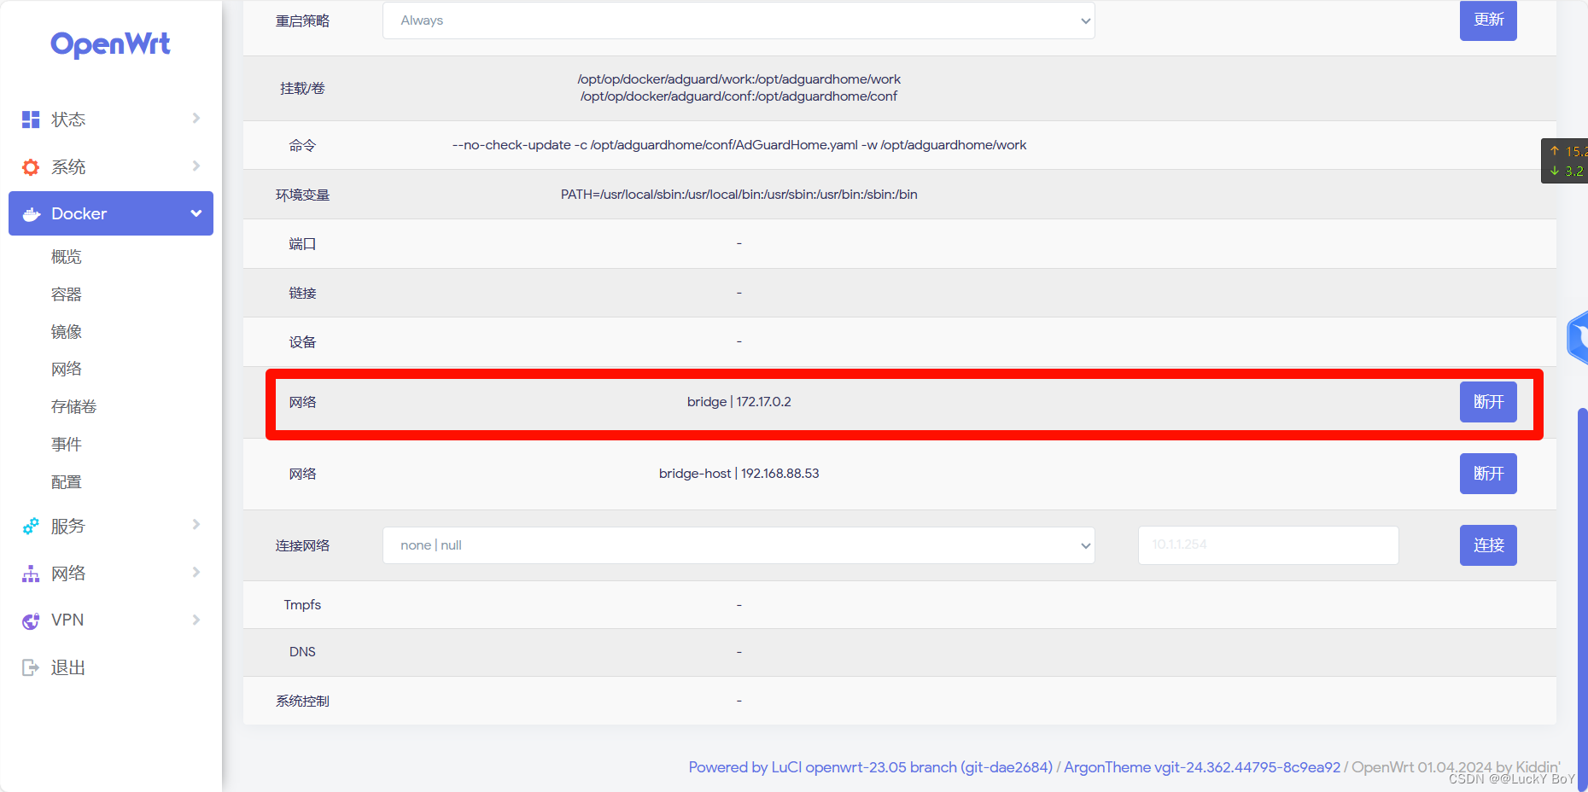Open the 状态 sidebar menu

(x=111, y=119)
